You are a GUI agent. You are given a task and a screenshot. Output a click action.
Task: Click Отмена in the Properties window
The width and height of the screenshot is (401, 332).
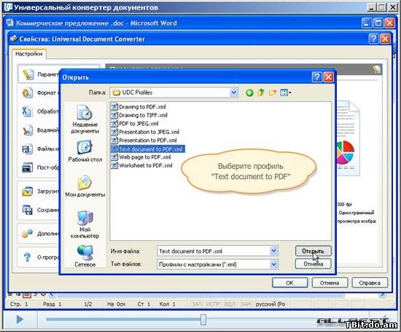330,282
